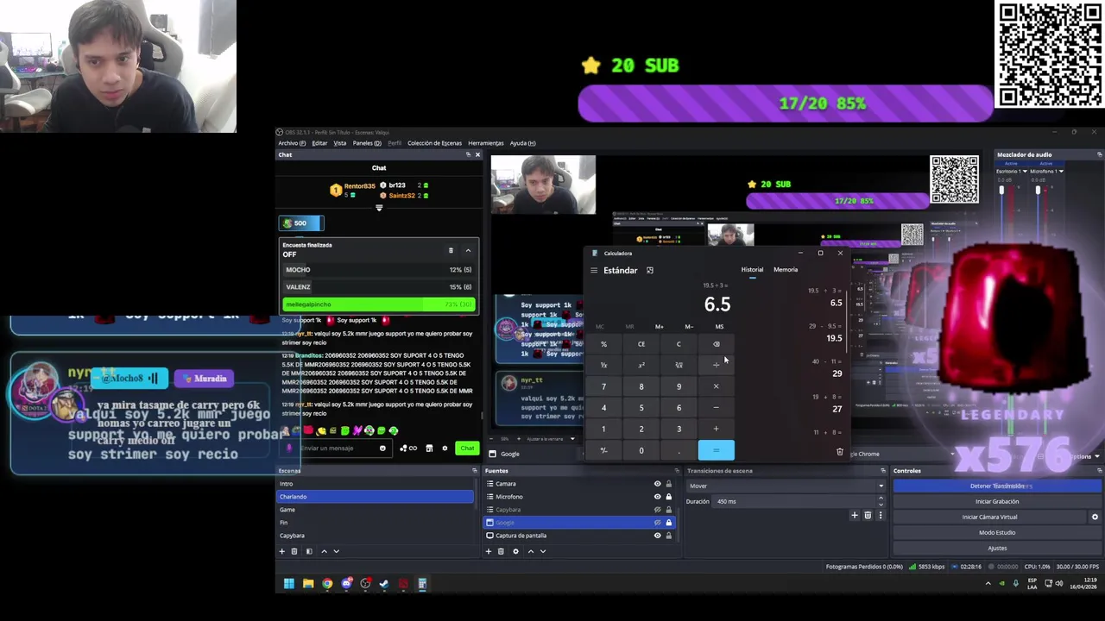Undock the Chat panel
Viewport: 1105px width, 621px height.
pos(468,154)
